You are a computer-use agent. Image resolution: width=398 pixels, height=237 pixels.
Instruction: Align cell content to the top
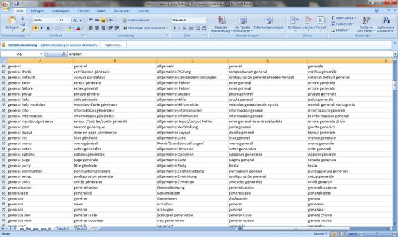click(90, 20)
